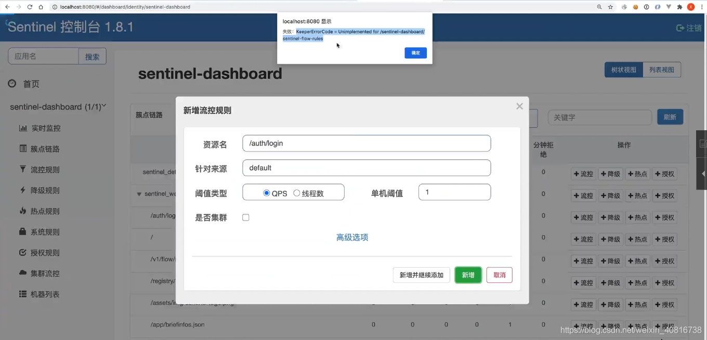Click the 单机阈值 threshold input
Screen dimensions: 707x340
pos(454,192)
